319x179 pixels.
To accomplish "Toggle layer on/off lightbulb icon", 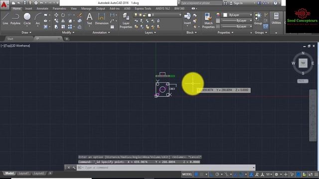I will tap(136, 15).
